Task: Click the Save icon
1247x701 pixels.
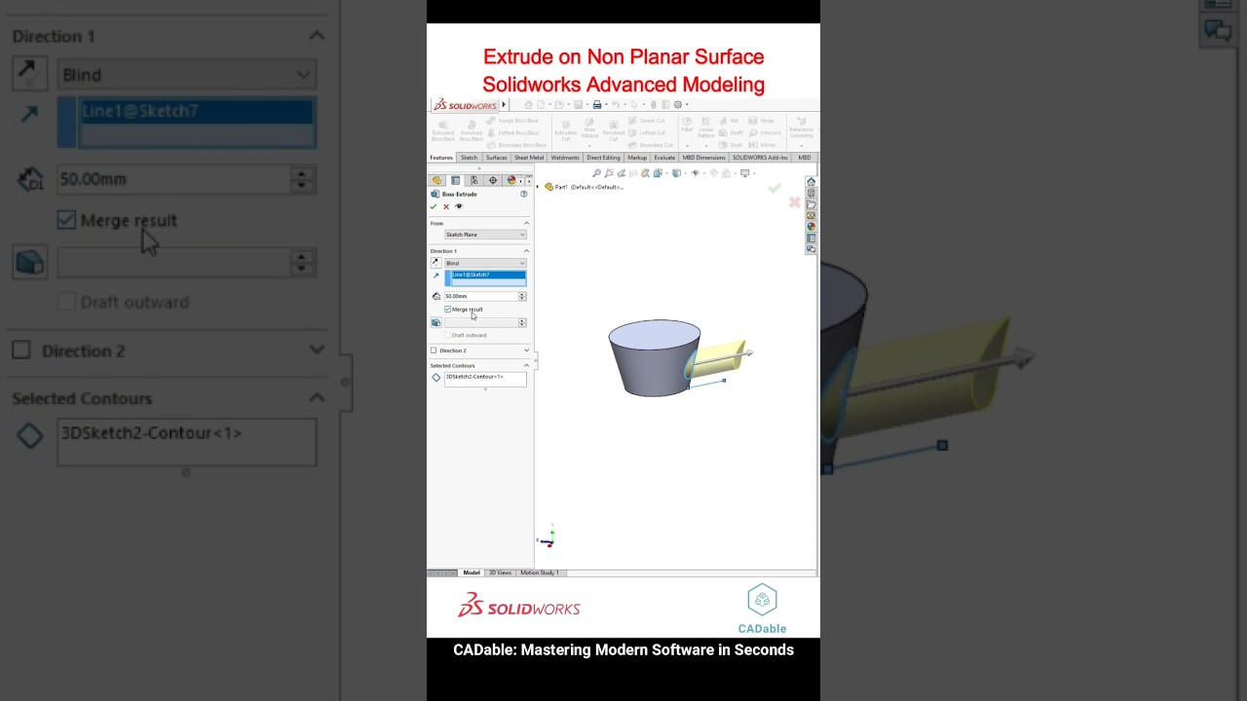Action: pyautogui.click(x=578, y=104)
